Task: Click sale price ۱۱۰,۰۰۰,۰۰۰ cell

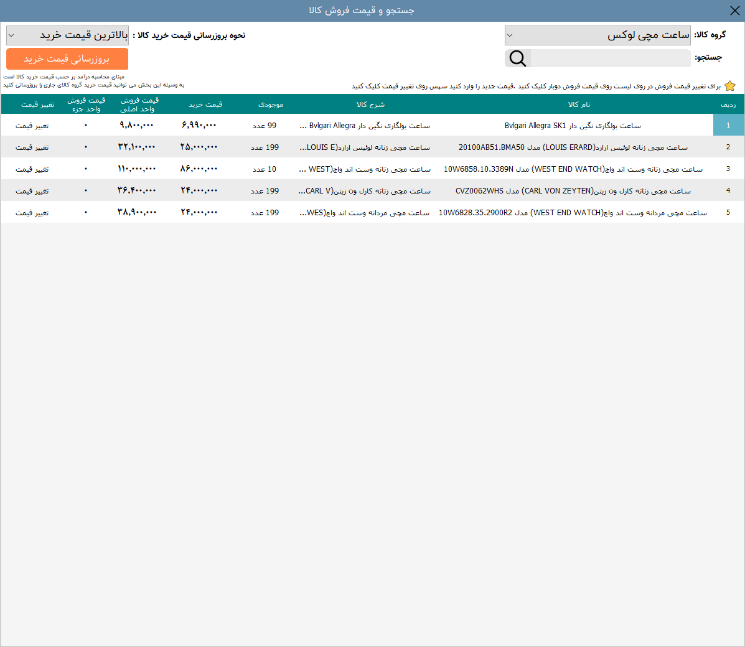Action: click(x=136, y=169)
